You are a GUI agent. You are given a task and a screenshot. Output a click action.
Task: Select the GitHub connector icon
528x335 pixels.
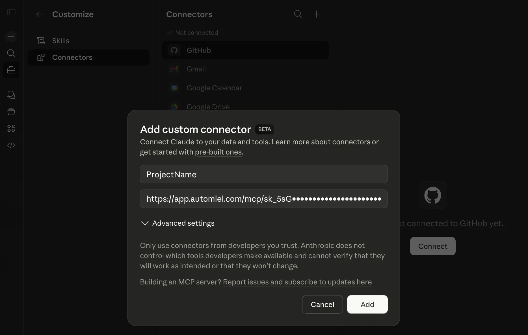174,50
